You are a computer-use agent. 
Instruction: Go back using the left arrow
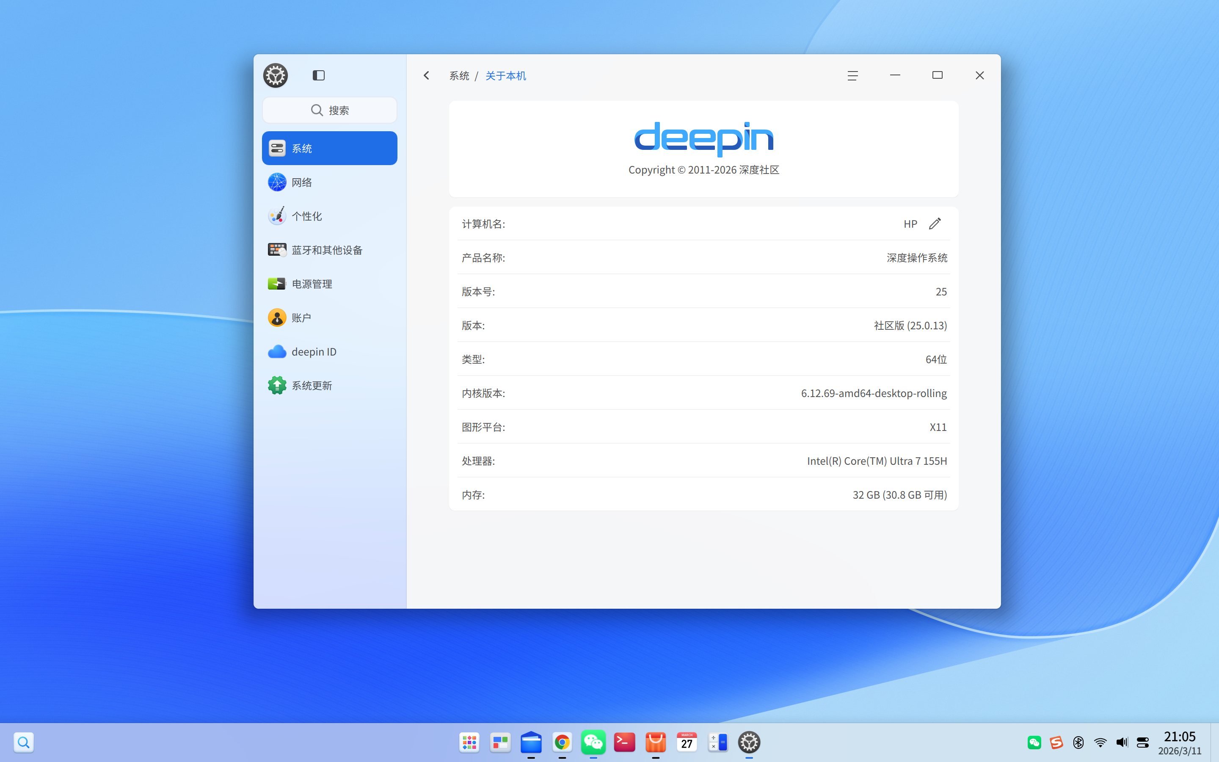(427, 76)
